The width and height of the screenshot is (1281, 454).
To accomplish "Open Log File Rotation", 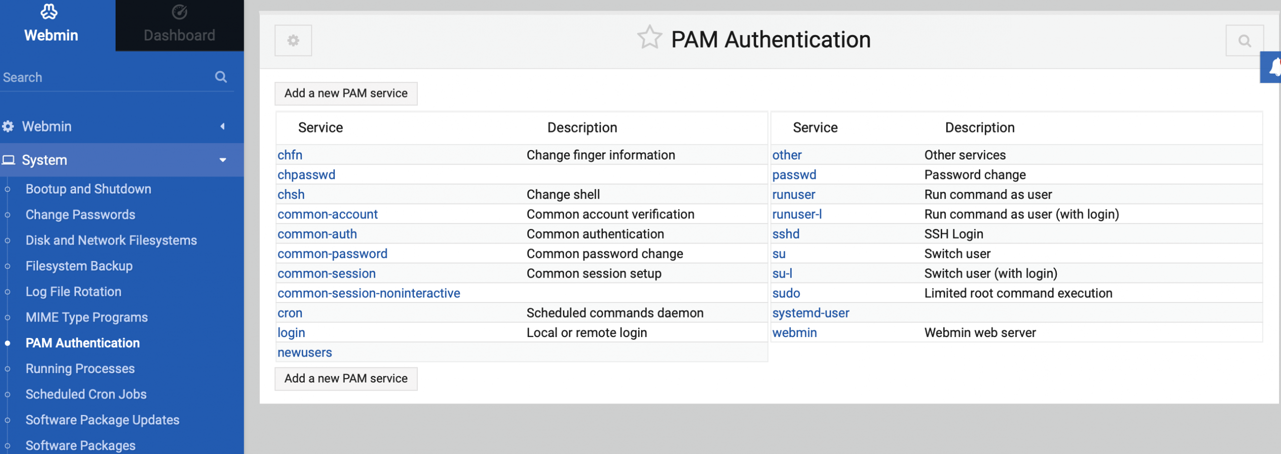I will [74, 291].
